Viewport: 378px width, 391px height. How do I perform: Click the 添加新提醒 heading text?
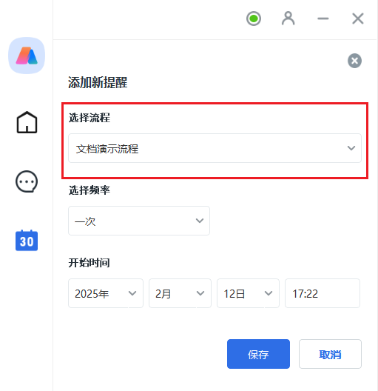click(98, 82)
